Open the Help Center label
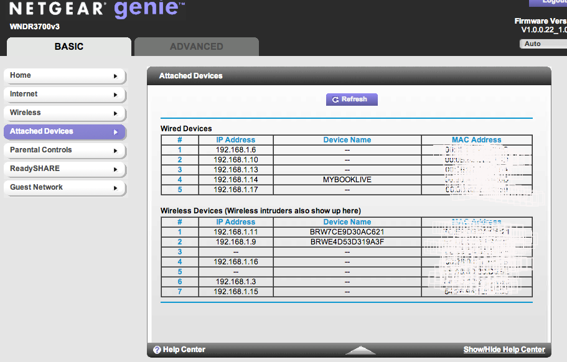The image size is (567, 362). pyautogui.click(x=184, y=350)
